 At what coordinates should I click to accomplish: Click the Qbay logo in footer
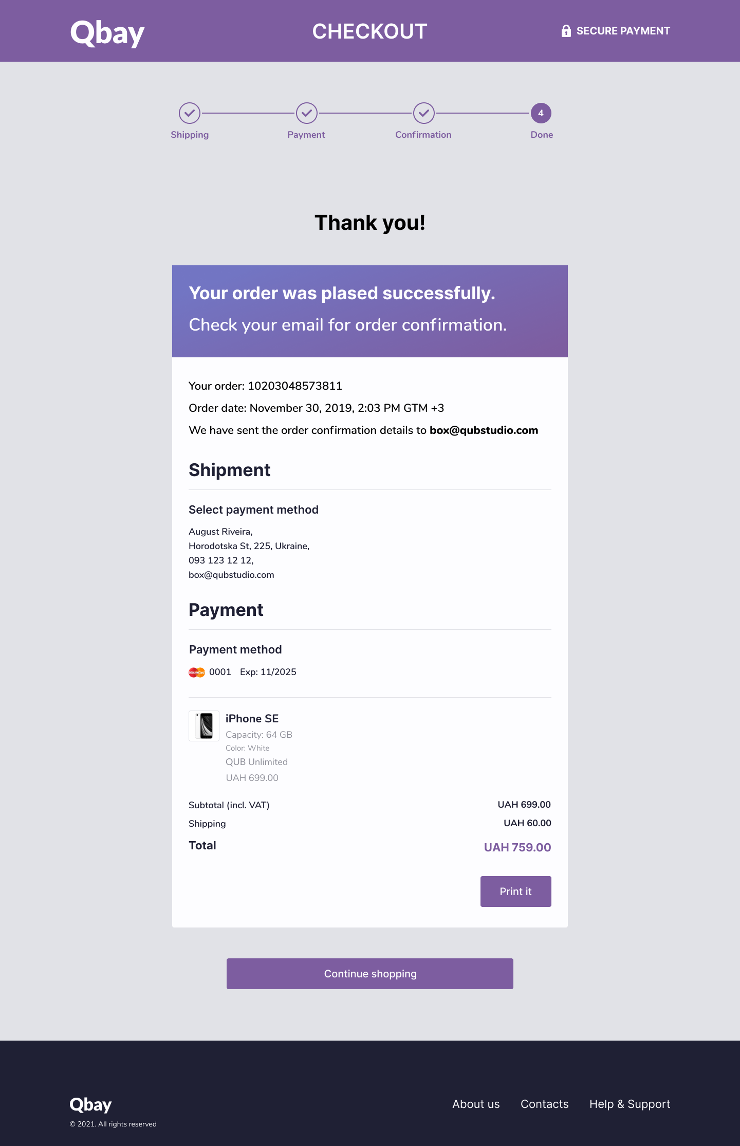[90, 1104]
